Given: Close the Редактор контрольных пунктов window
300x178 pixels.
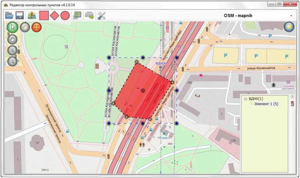Looking at the screenshot, I should pos(290,4).
